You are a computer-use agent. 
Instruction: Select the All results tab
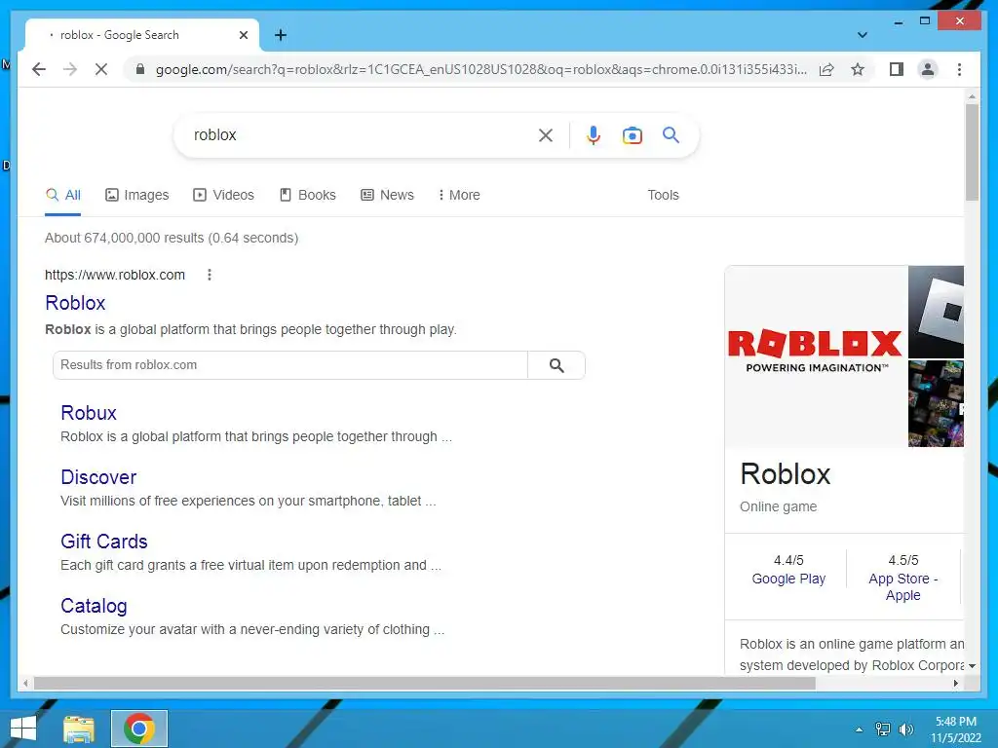click(63, 195)
